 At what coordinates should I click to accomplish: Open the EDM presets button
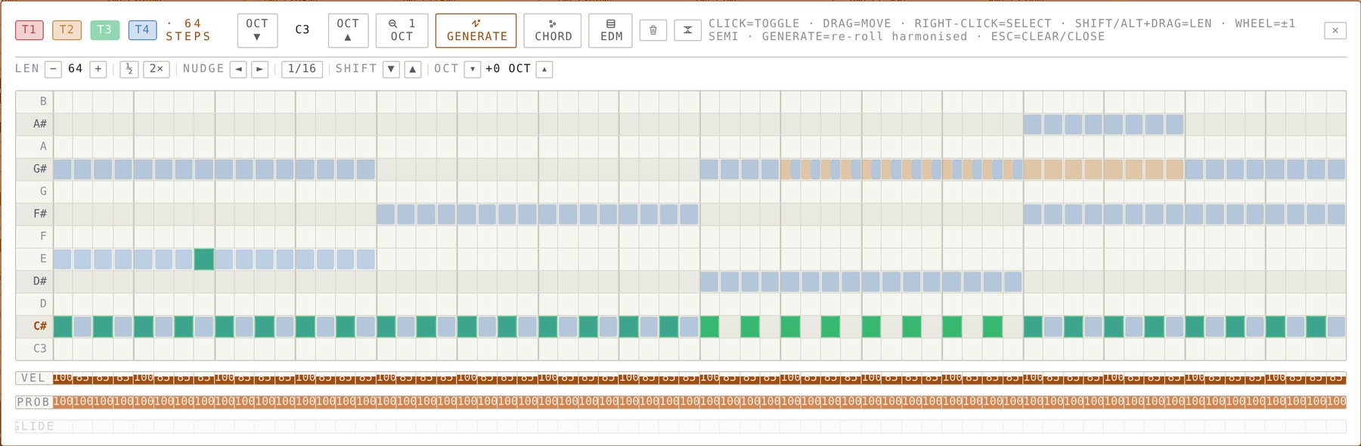tap(611, 30)
